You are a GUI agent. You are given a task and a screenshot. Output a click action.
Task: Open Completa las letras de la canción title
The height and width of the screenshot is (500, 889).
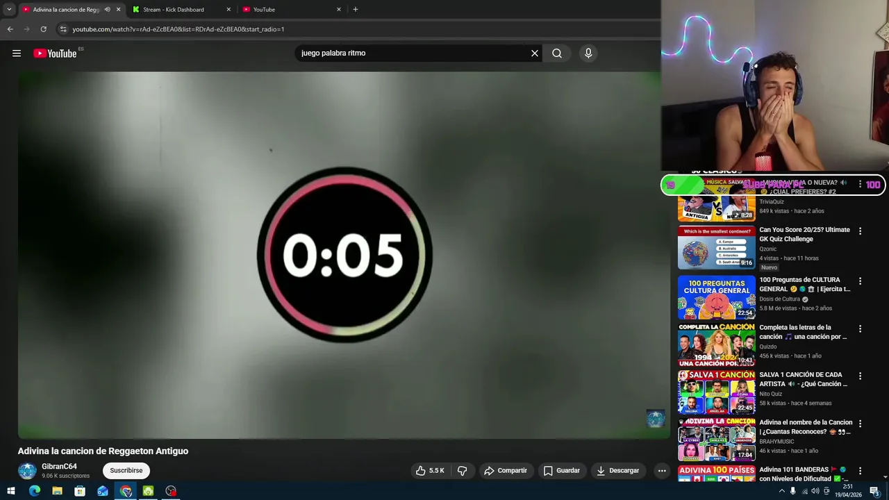[x=803, y=332]
